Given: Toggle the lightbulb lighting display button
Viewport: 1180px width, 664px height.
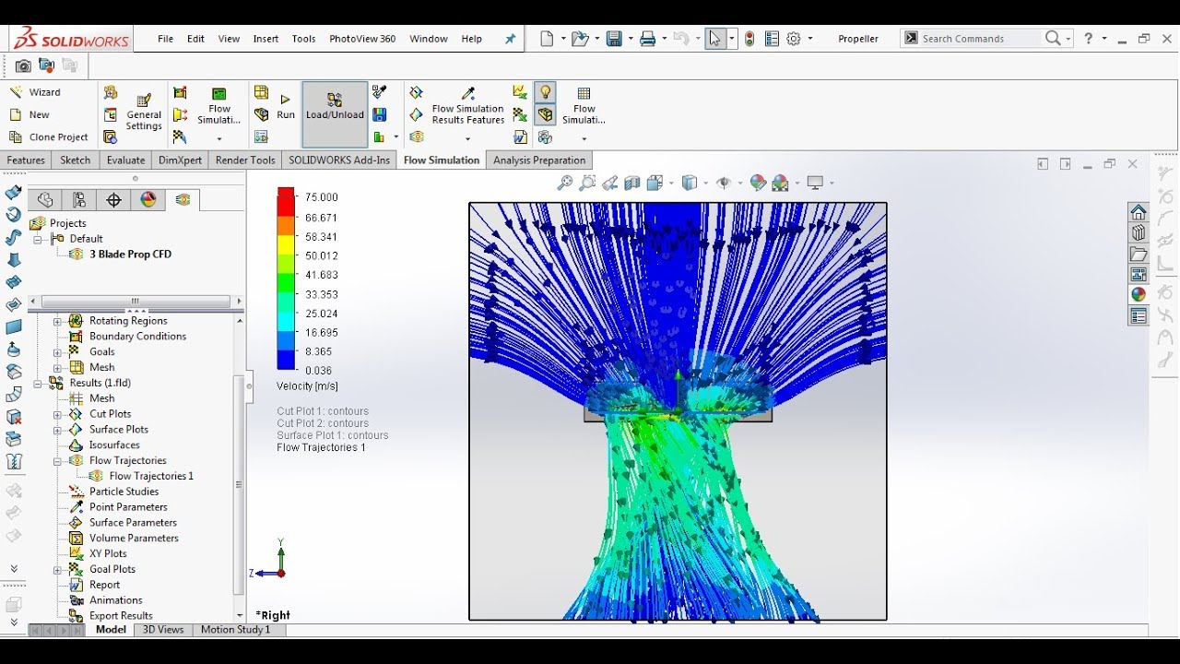Looking at the screenshot, I should point(546,92).
